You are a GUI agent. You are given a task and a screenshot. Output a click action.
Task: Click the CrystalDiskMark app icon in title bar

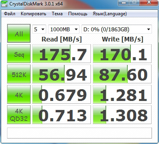coord(4,4)
